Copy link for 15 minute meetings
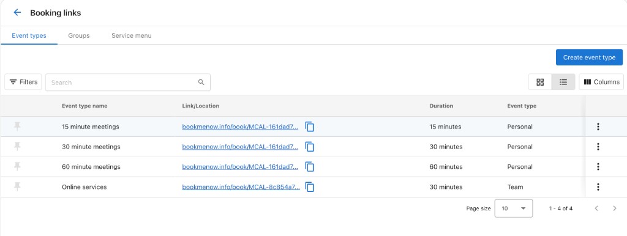The width and height of the screenshot is (627, 236). [x=309, y=127]
